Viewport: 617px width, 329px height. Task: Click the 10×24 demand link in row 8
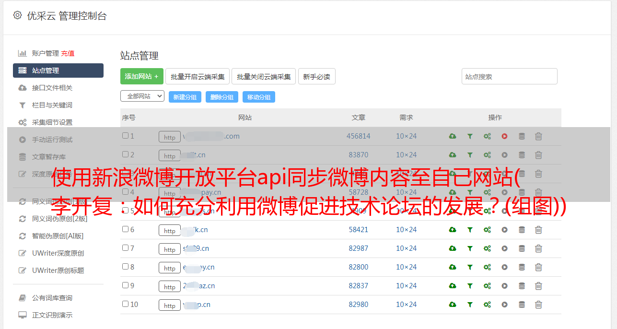click(x=406, y=267)
